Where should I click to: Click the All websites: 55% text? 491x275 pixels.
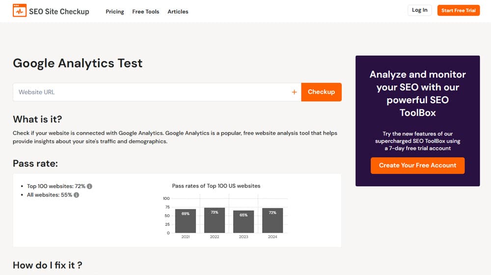coord(50,195)
